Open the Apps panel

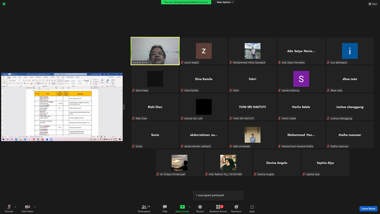tap(252, 209)
